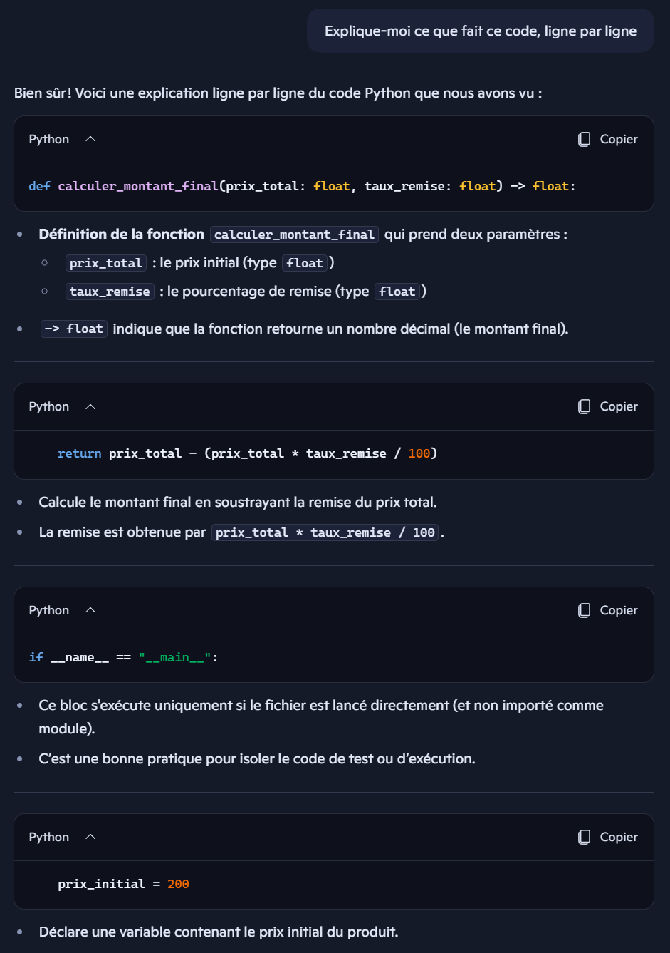This screenshot has height=953, width=670.
Task: Click the Python label on the first code block
Action: [49, 139]
